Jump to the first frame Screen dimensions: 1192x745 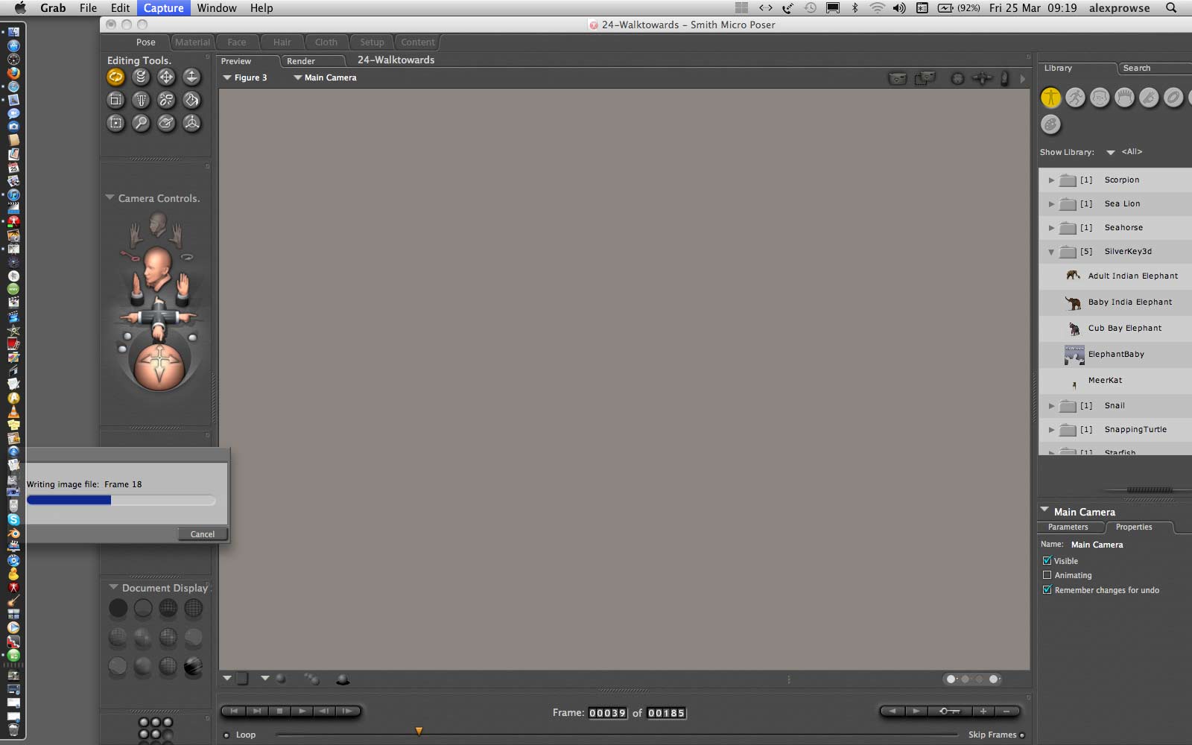[234, 711]
